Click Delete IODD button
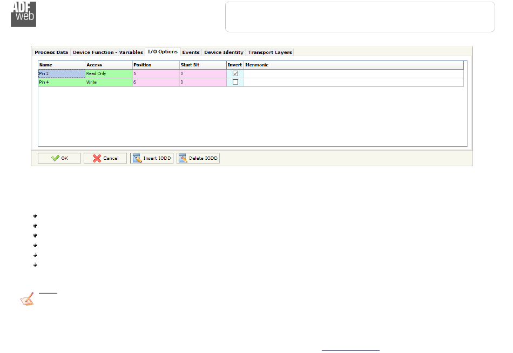Screen dimensions: 513x353 (x=198, y=158)
